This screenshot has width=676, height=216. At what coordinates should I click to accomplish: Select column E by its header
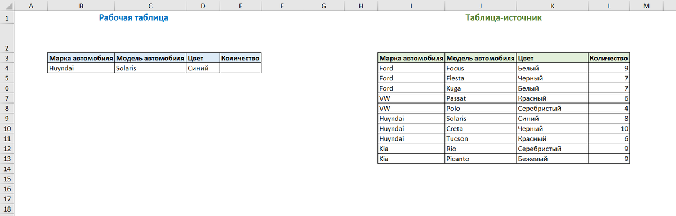[241, 6]
